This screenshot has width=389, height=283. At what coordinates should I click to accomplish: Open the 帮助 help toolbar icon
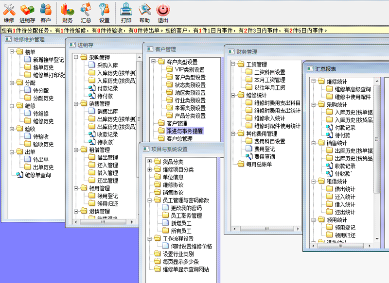[x=144, y=13]
